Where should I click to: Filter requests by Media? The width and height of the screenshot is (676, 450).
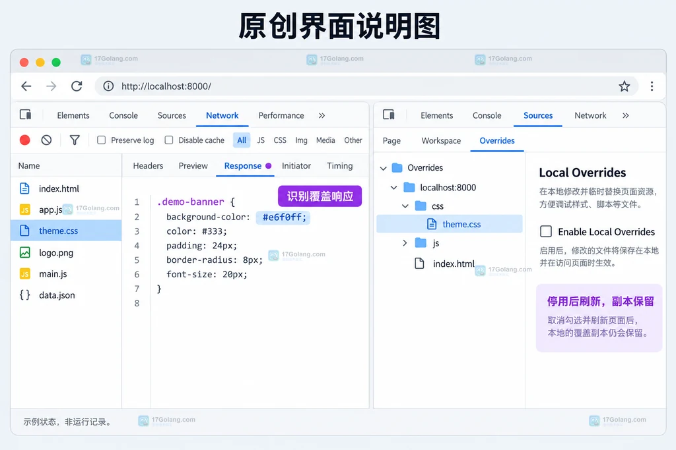(325, 140)
